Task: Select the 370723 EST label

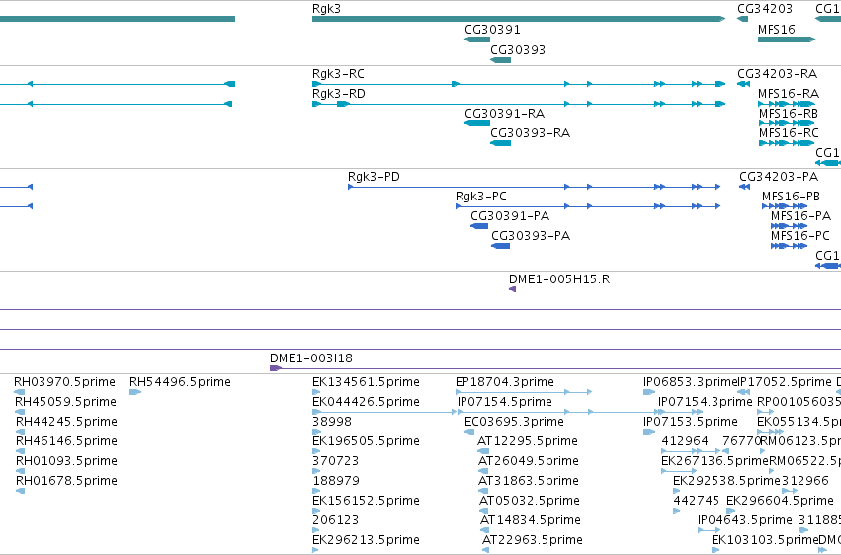Action: 335,462
